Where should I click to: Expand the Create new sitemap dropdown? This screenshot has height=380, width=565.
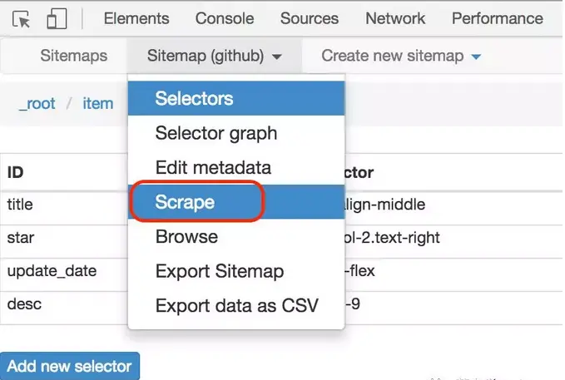point(401,56)
